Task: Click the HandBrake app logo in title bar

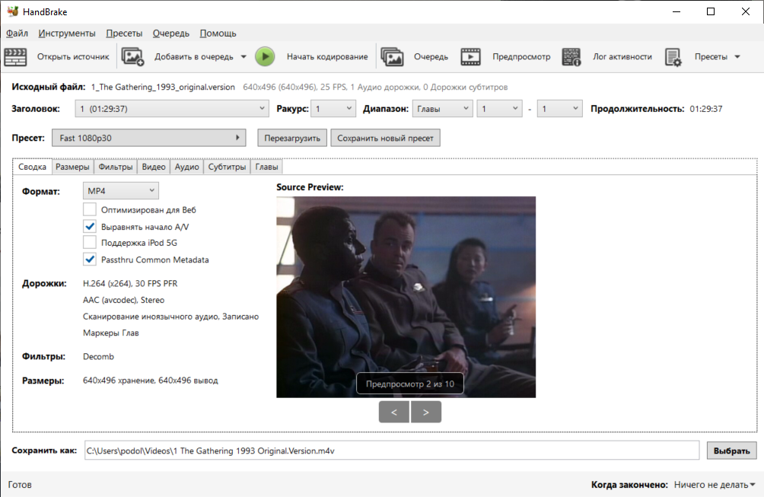Action: [x=13, y=11]
